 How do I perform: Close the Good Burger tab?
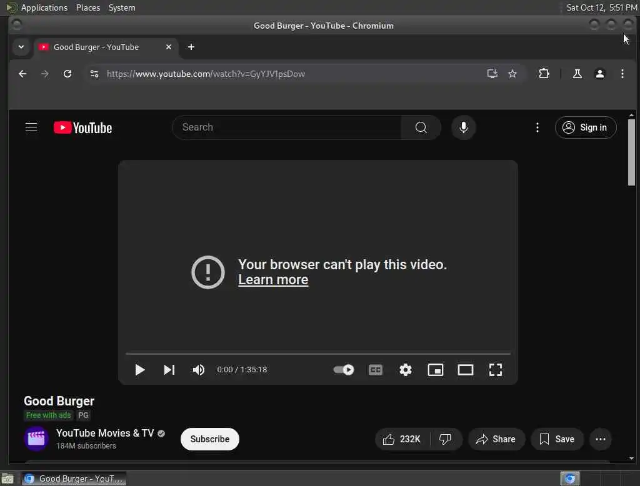click(169, 47)
